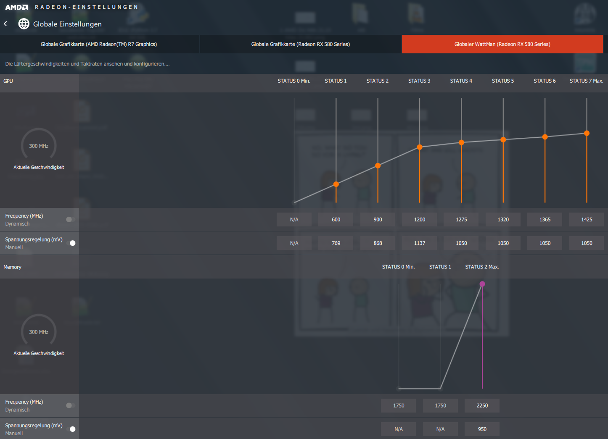Click GPU Status 2 slider handle
The height and width of the screenshot is (439, 608).
[x=378, y=166]
